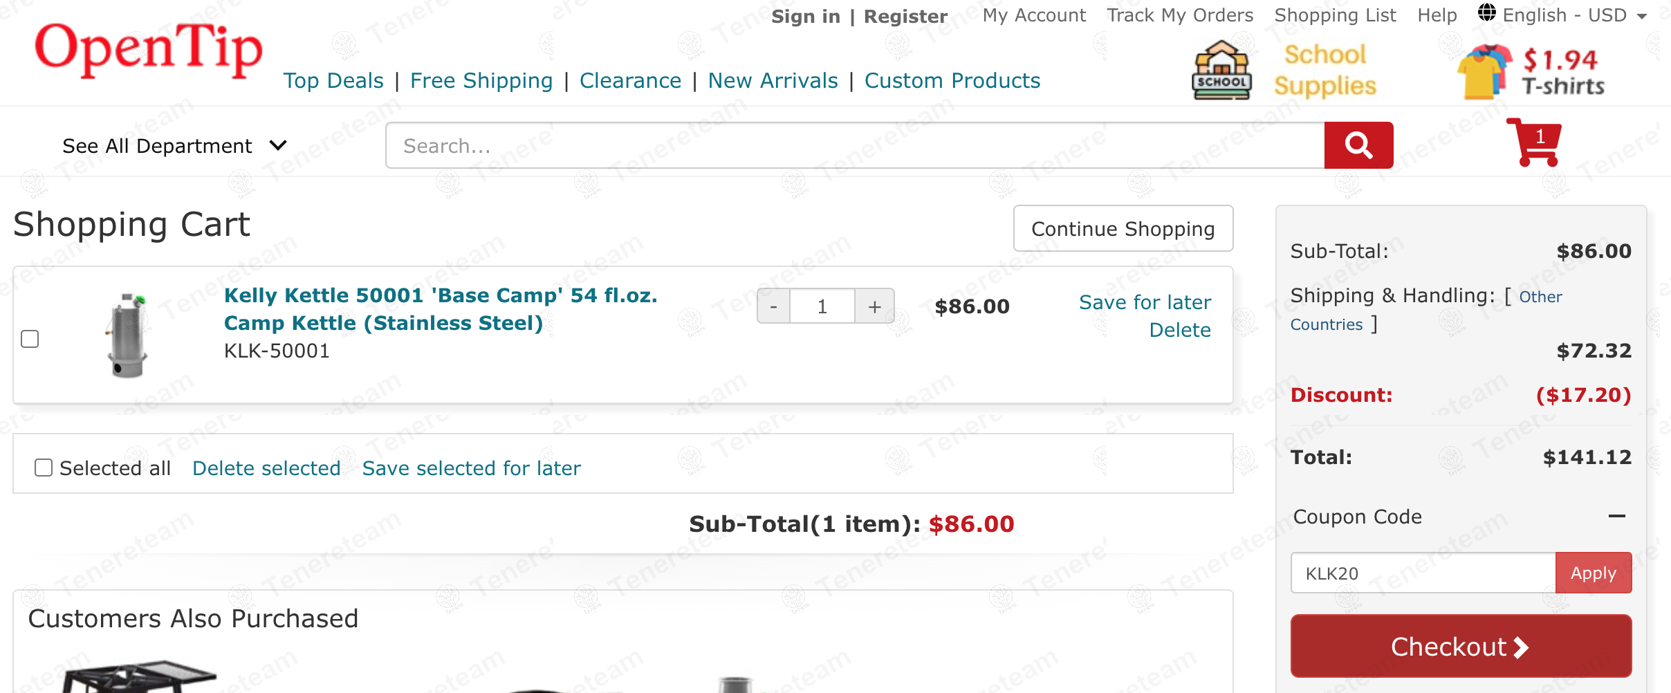Increase kettle quantity with plus button
Screen dimensions: 1671x693
click(875, 306)
